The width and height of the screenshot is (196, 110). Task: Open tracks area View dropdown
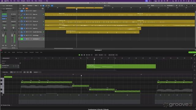click(36, 5)
